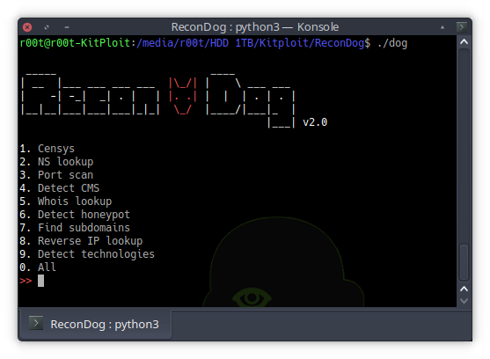Click the scrollbar down arrow at bottom
The height and width of the screenshot is (359, 490).
(464, 301)
